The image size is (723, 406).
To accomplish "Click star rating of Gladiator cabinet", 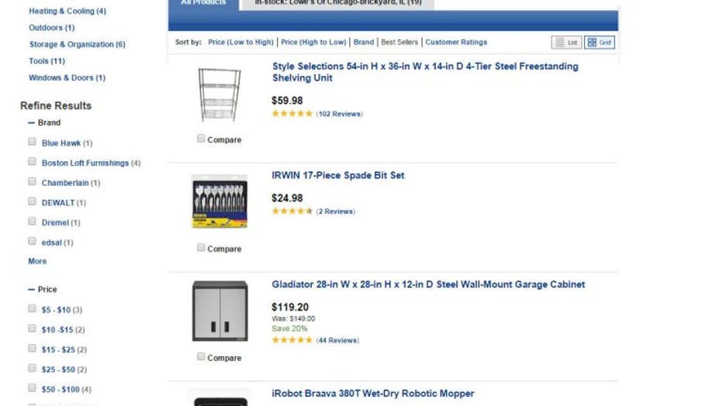I will 292,340.
